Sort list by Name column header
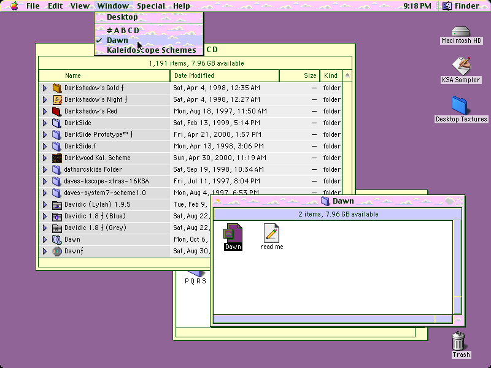 point(104,75)
